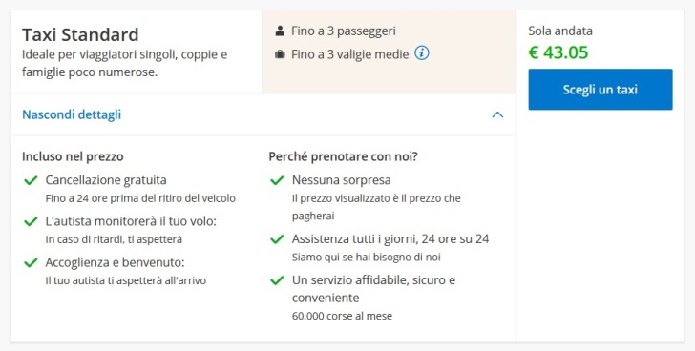
Task: Click the Fino a 3 valigie medie text
Action: tap(350, 54)
